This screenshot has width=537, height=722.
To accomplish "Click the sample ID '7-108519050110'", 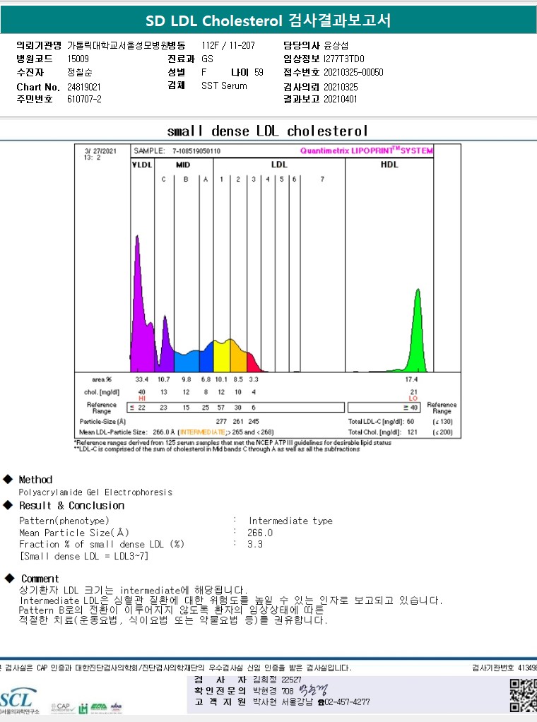I will click(x=196, y=151).
